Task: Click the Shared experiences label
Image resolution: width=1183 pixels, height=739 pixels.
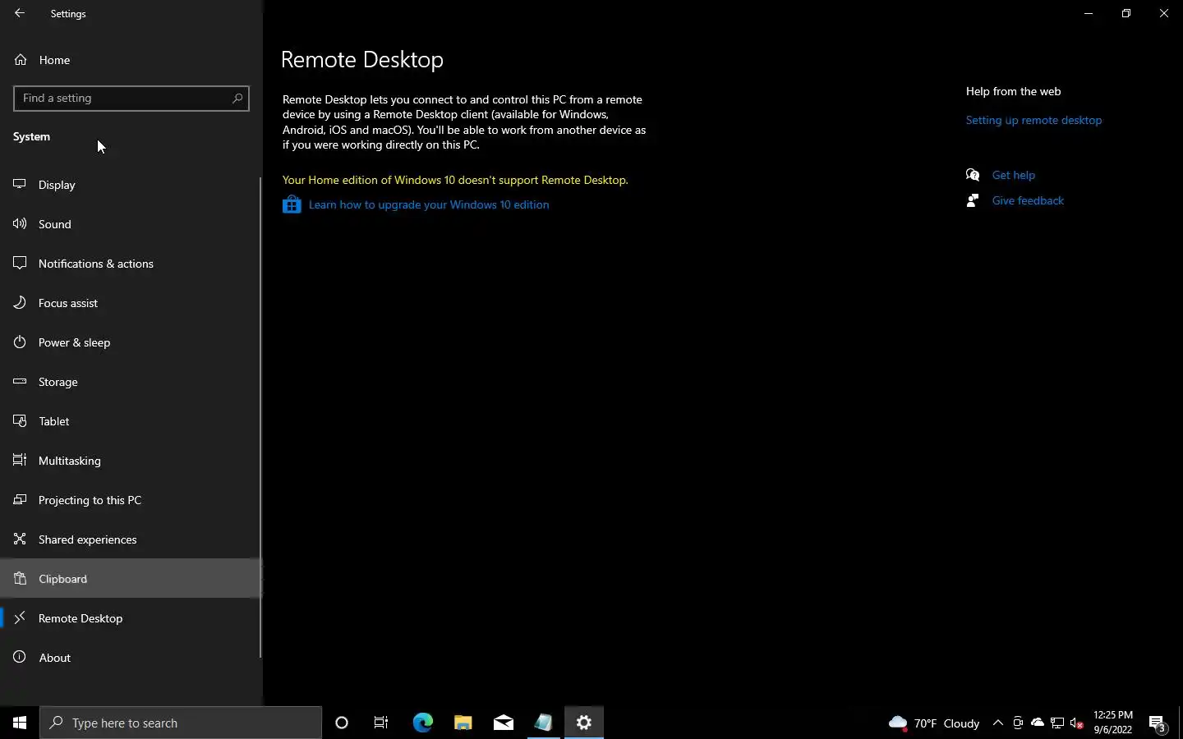Action: click(x=88, y=539)
